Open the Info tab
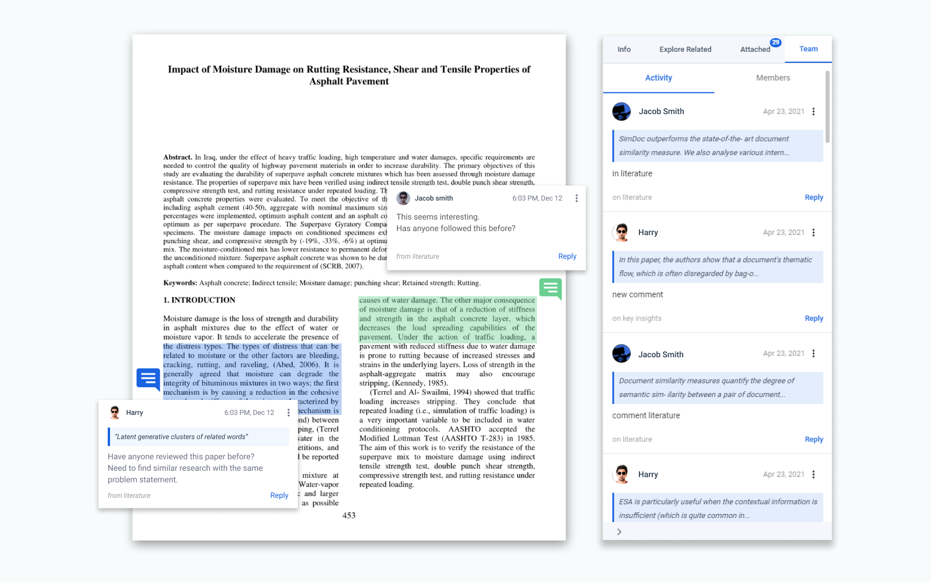Viewport: 931px width, 582px height. point(624,50)
